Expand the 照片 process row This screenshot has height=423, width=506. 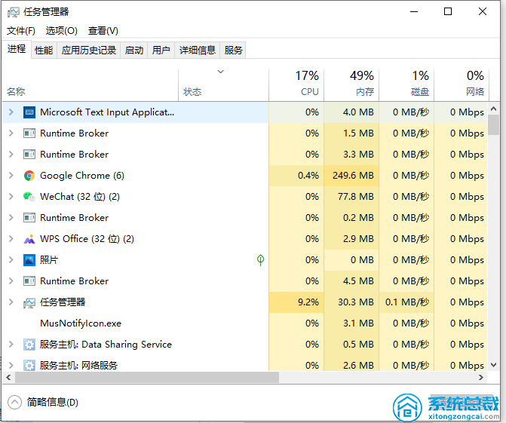pos(11,260)
